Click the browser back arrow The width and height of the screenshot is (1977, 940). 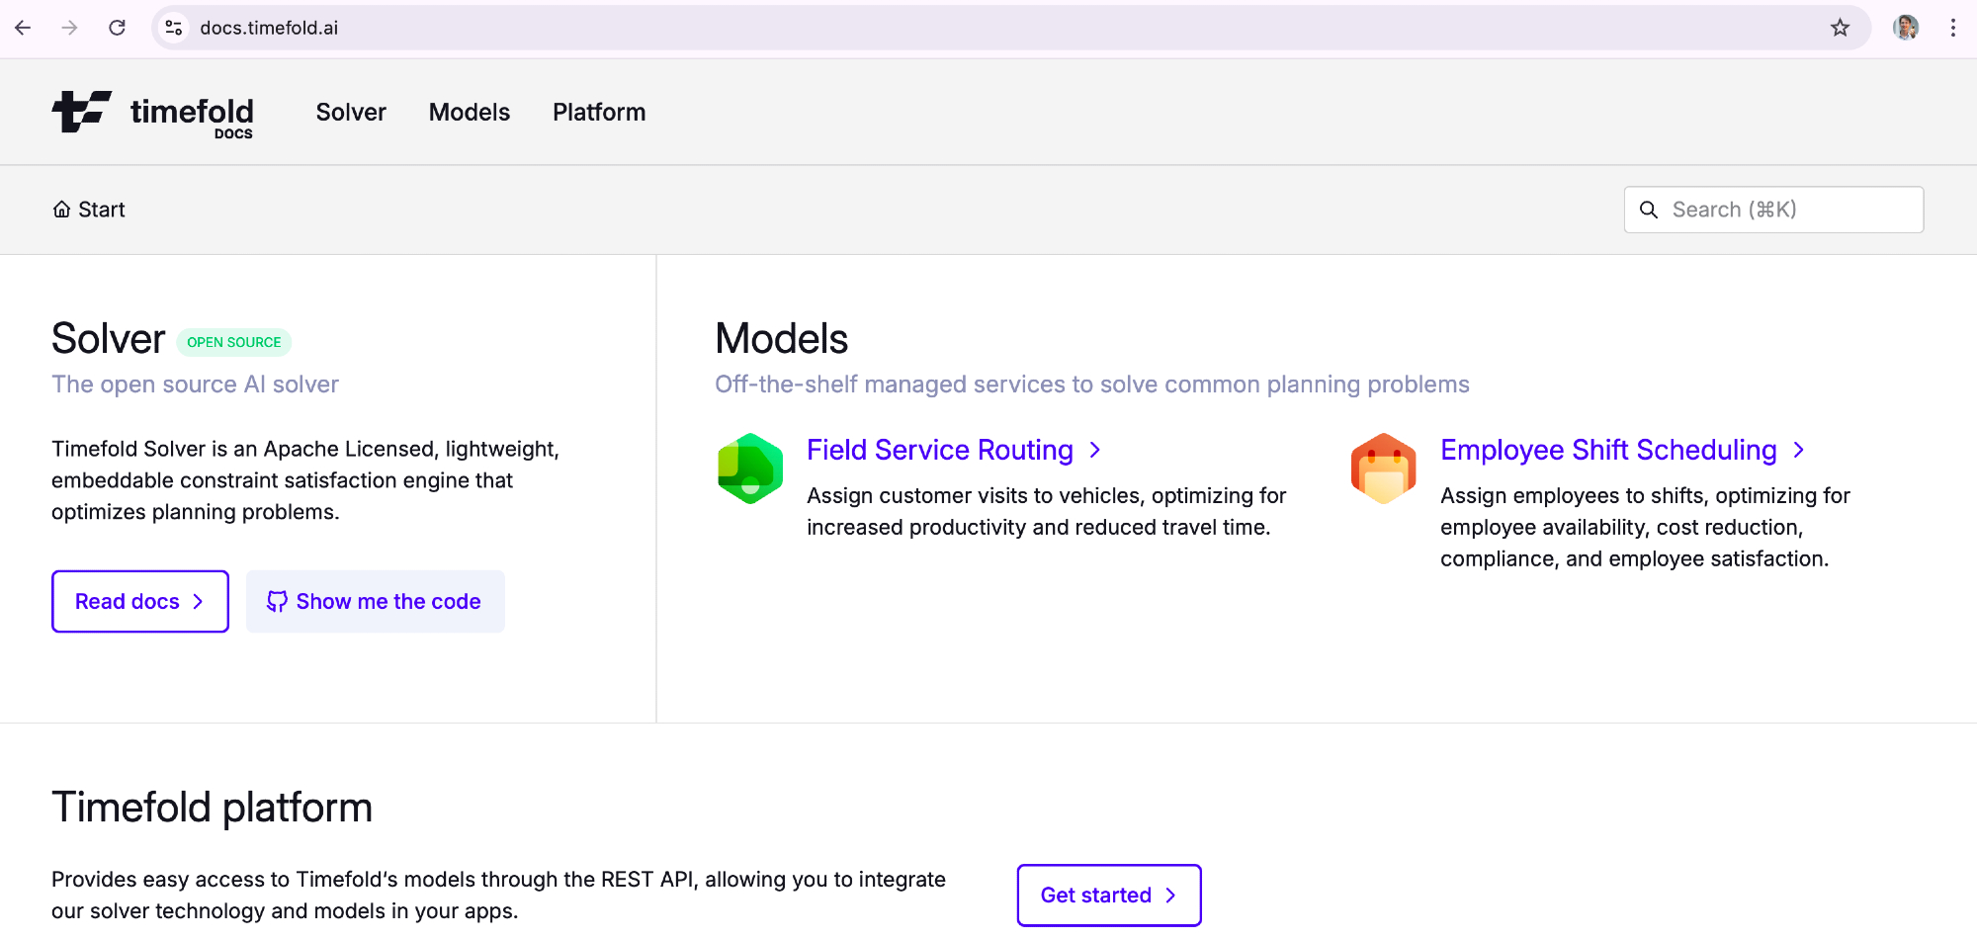pyautogui.click(x=23, y=28)
